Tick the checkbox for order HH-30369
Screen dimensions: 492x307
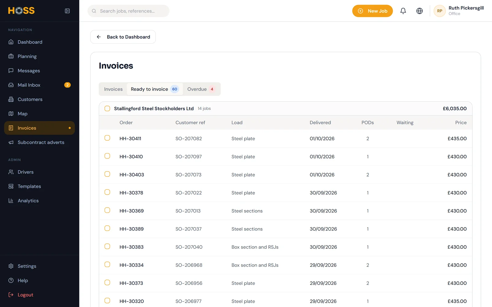(x=107, y=210)
